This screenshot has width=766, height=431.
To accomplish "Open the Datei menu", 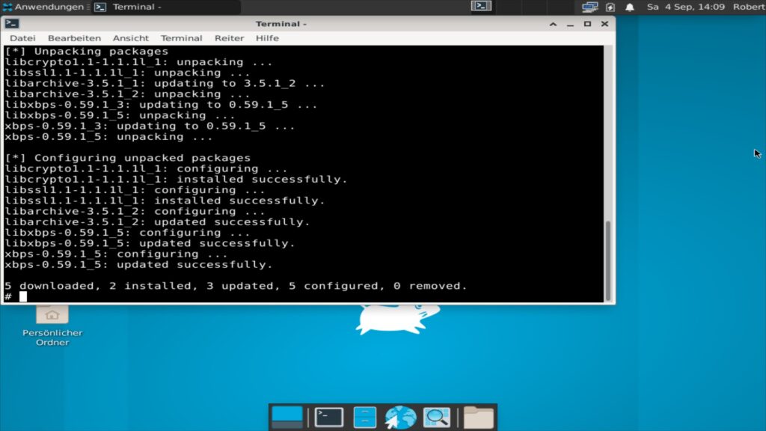I will 22,38.
